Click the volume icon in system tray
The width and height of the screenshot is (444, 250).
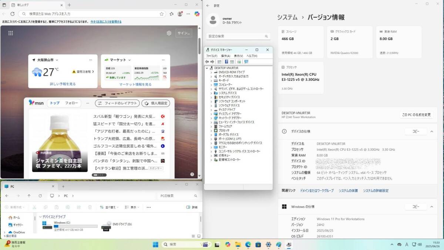click(x=419, y=244)
